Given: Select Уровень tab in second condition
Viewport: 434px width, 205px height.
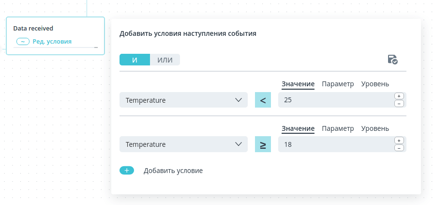Looking at the screenshot, I should (x=375, y=128).
